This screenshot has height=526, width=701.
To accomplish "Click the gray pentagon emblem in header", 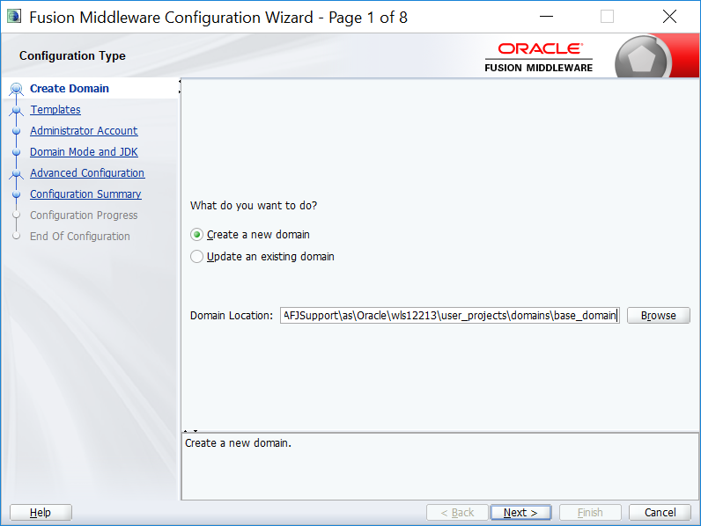I will 643,59.
